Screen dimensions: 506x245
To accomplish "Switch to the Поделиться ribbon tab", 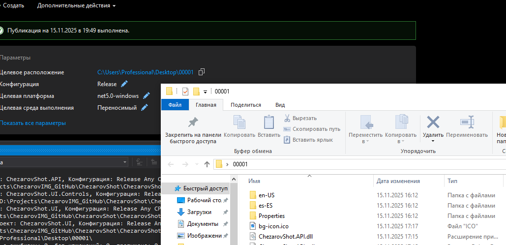I will click(245, 105).
